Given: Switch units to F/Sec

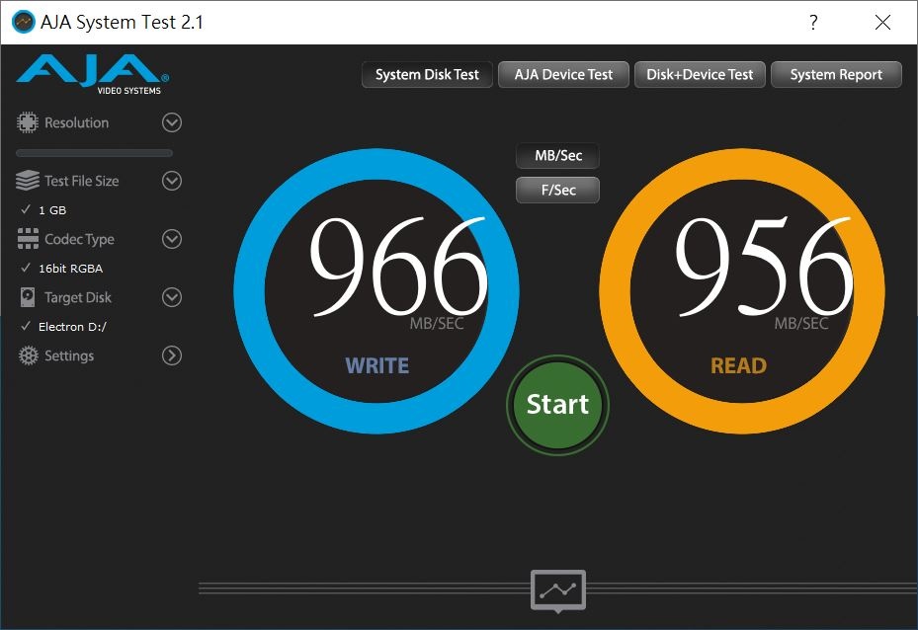Looking at the screenshot, I should pos(558,191).
